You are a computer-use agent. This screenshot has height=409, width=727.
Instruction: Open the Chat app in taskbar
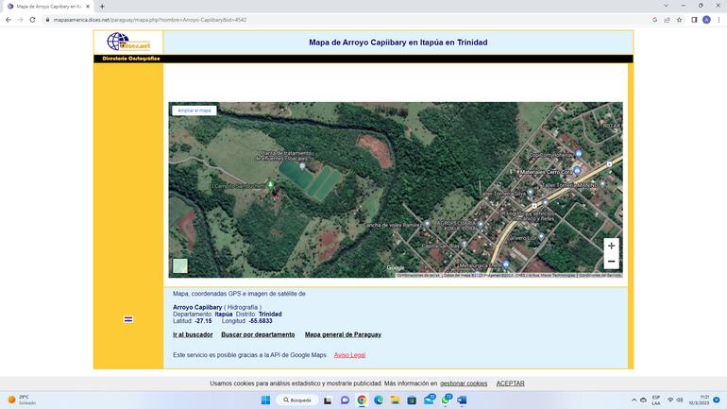click(x=345, y=400)
